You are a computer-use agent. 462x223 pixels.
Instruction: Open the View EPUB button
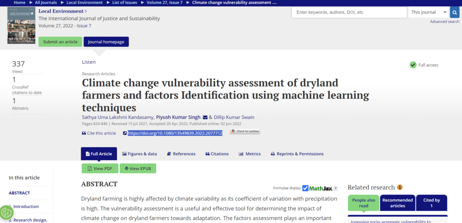point(138,169)
